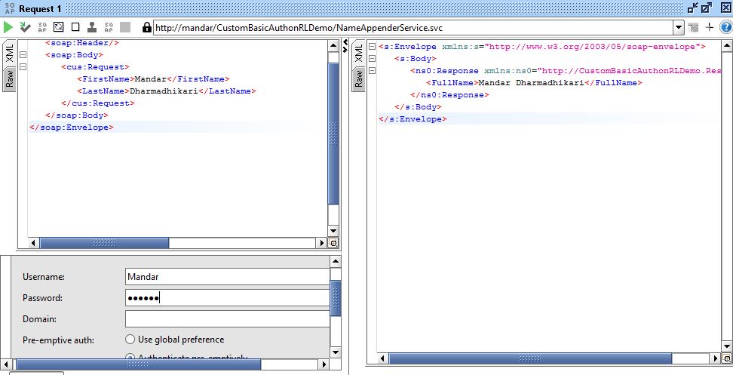Click the request editor vertical scrollbar up arrow
Image resolution: width=733 pixels, height=375 pixels.
[x=333, y=46]
